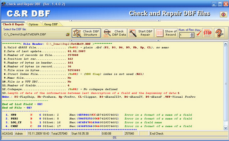Click the 'Date of last update' line

(x=44, y=51)
